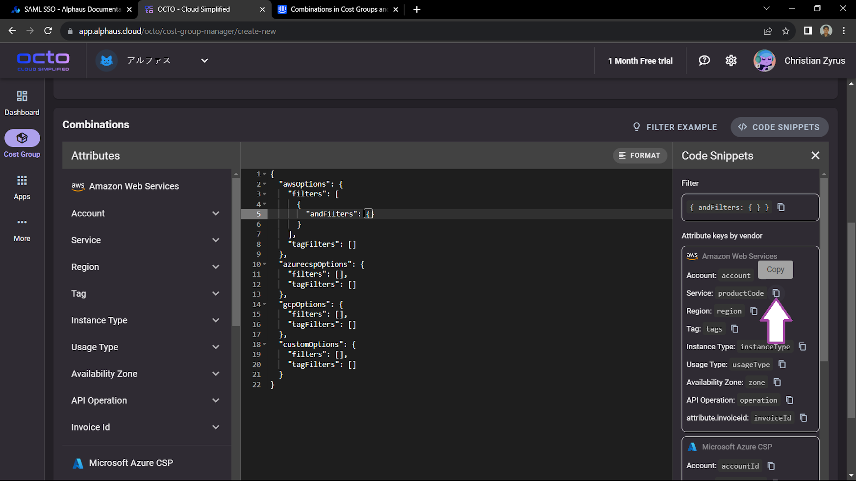Click the "account" key text
The image size is (856, 481).
[x=735, y=276]
